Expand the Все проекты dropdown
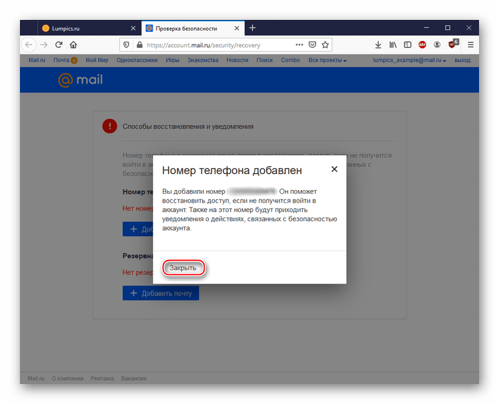 click(x=327, y=60)
